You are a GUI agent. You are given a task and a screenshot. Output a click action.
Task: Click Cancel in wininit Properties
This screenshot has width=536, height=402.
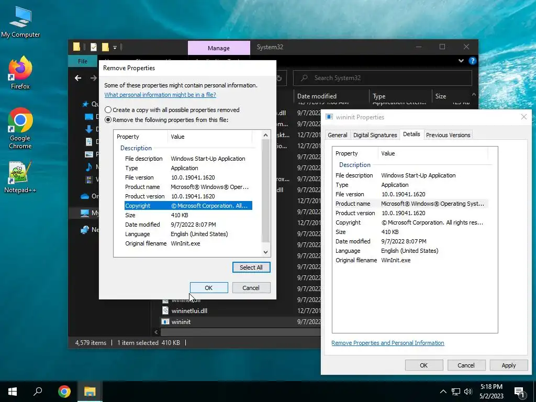point(466,365)
